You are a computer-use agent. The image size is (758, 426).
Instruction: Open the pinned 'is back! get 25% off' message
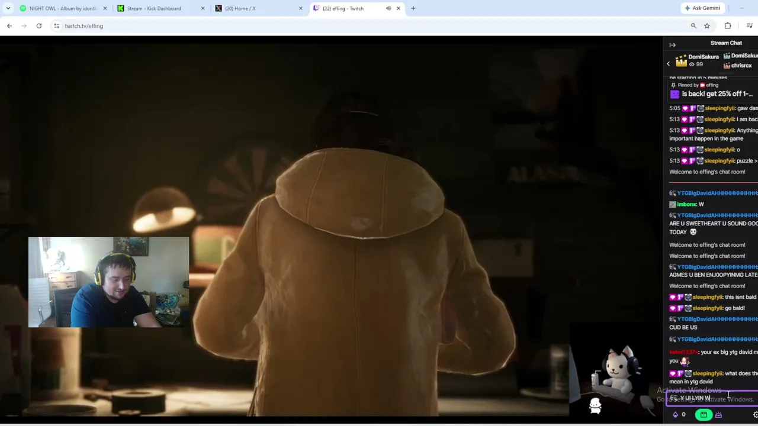(713, 94)
